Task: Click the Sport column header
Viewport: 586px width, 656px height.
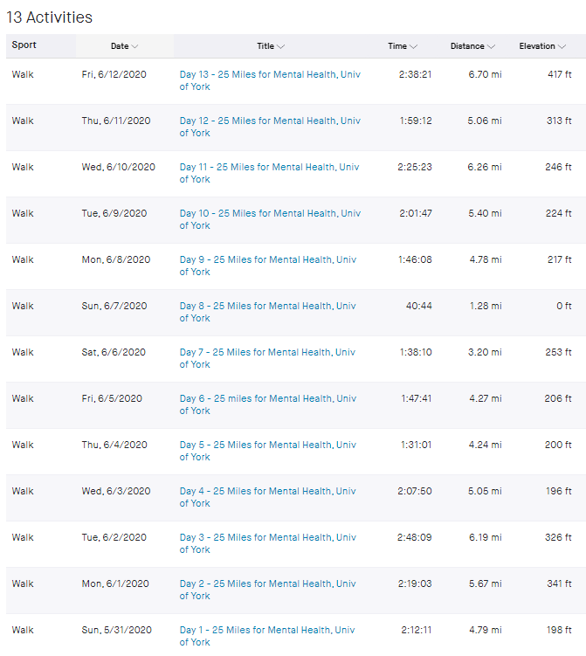Action: (24, 45)
